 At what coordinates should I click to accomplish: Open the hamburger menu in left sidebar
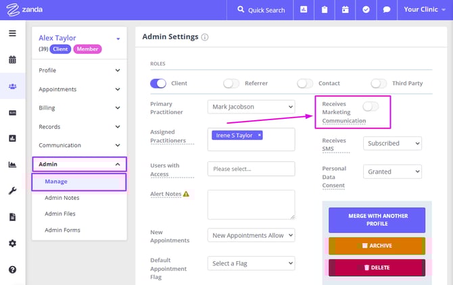click(12, 34)
